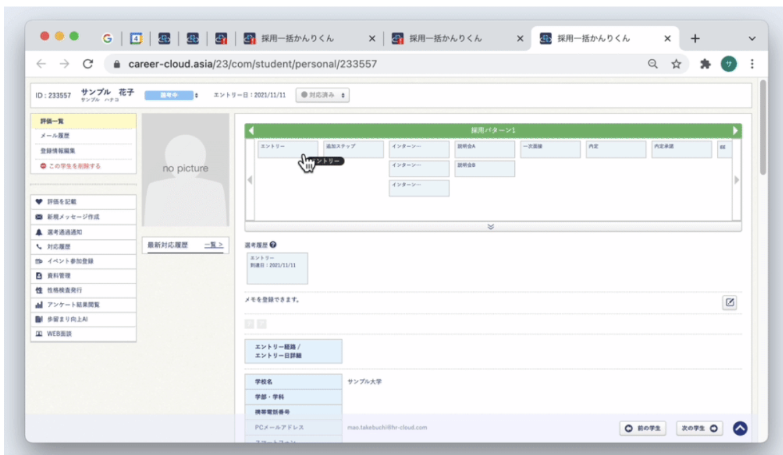783x455 pixels.
Task: Reload the page with the refresh icon
Action: click(x=88, y=64)
